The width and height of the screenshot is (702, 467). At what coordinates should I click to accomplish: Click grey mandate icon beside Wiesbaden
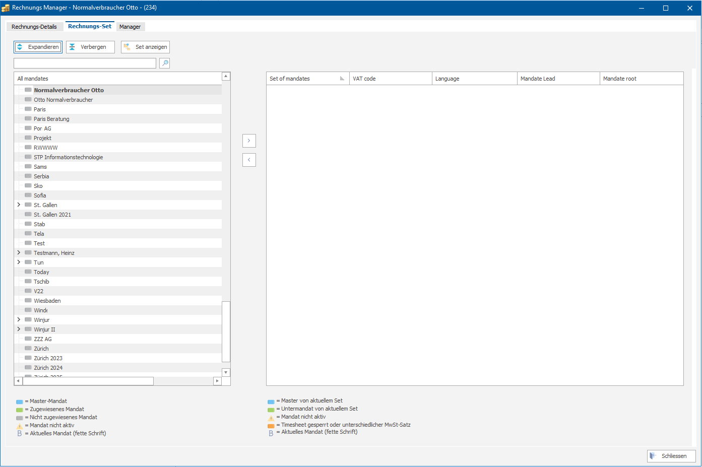(28, 300)
